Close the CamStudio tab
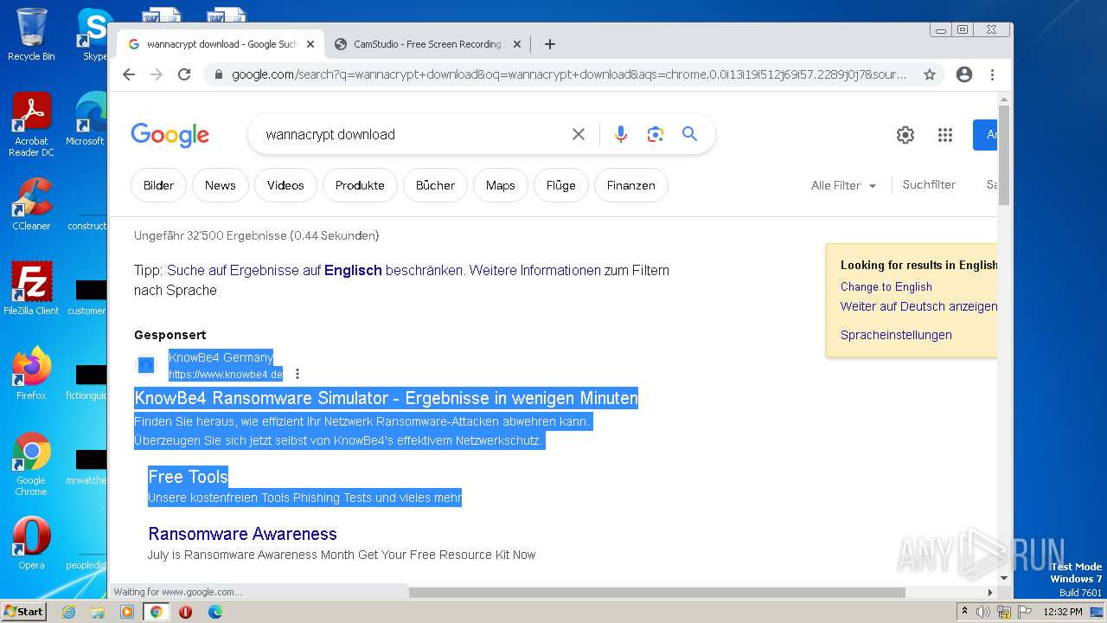The image size is (1107, 623). 517,44
